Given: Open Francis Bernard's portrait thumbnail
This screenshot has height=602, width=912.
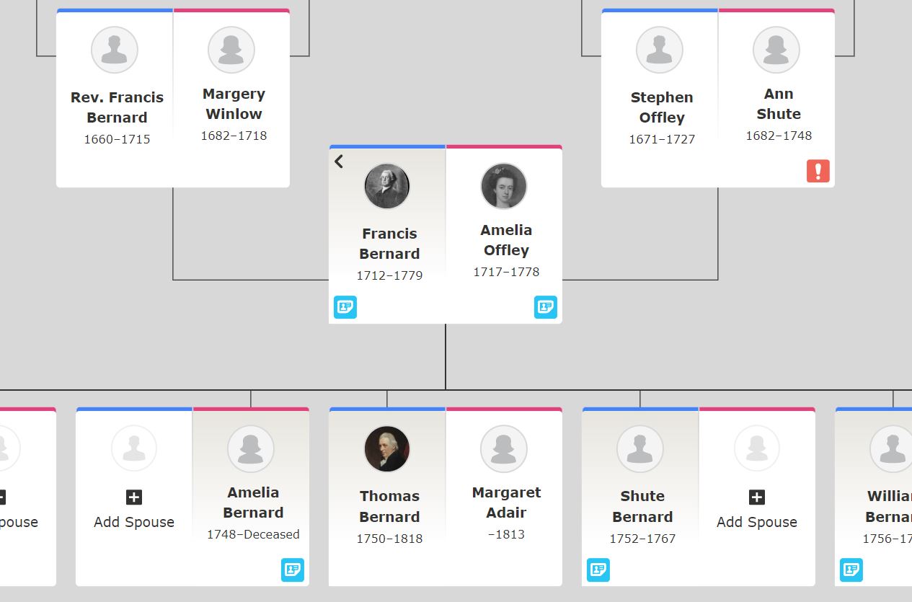Looking at the screenshot, I should [x=387, y=186].
